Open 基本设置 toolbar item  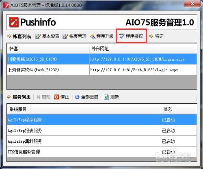point(48,36)
